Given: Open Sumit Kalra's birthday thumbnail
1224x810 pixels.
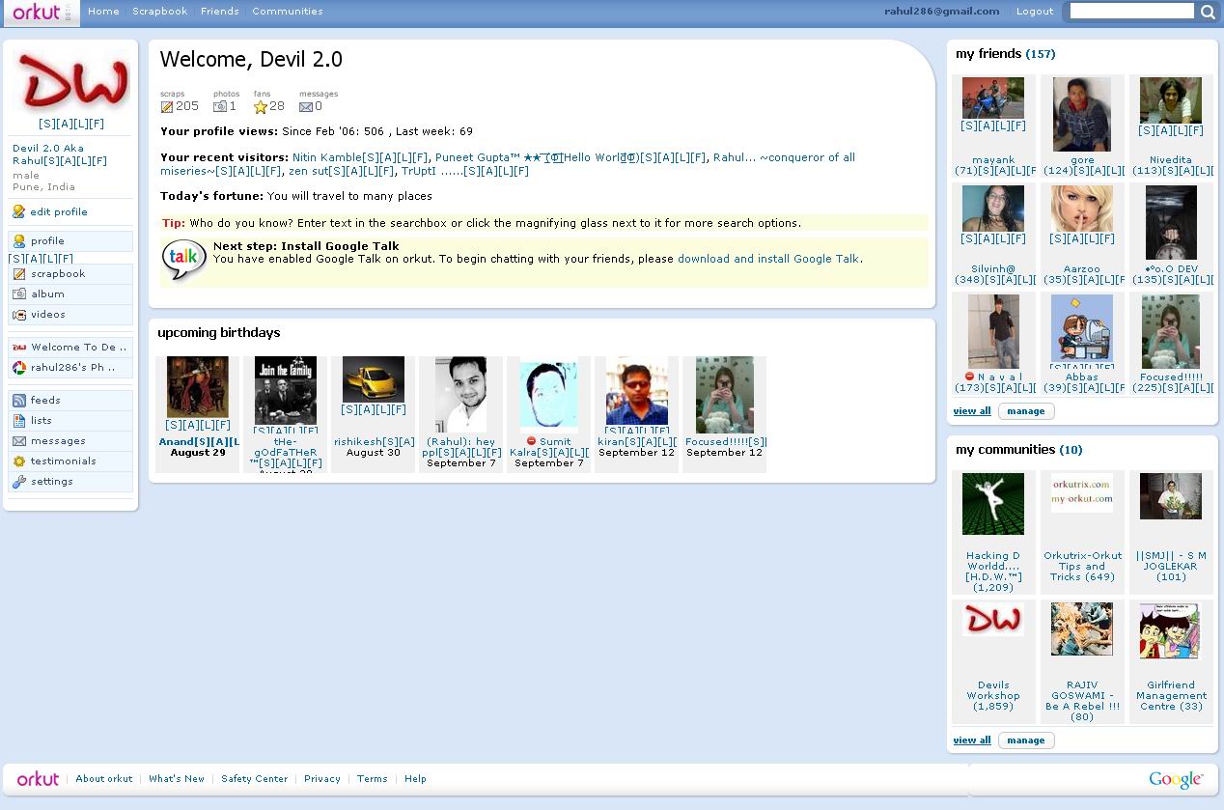Looking at the screenshot, I should (x=549, y=395).
